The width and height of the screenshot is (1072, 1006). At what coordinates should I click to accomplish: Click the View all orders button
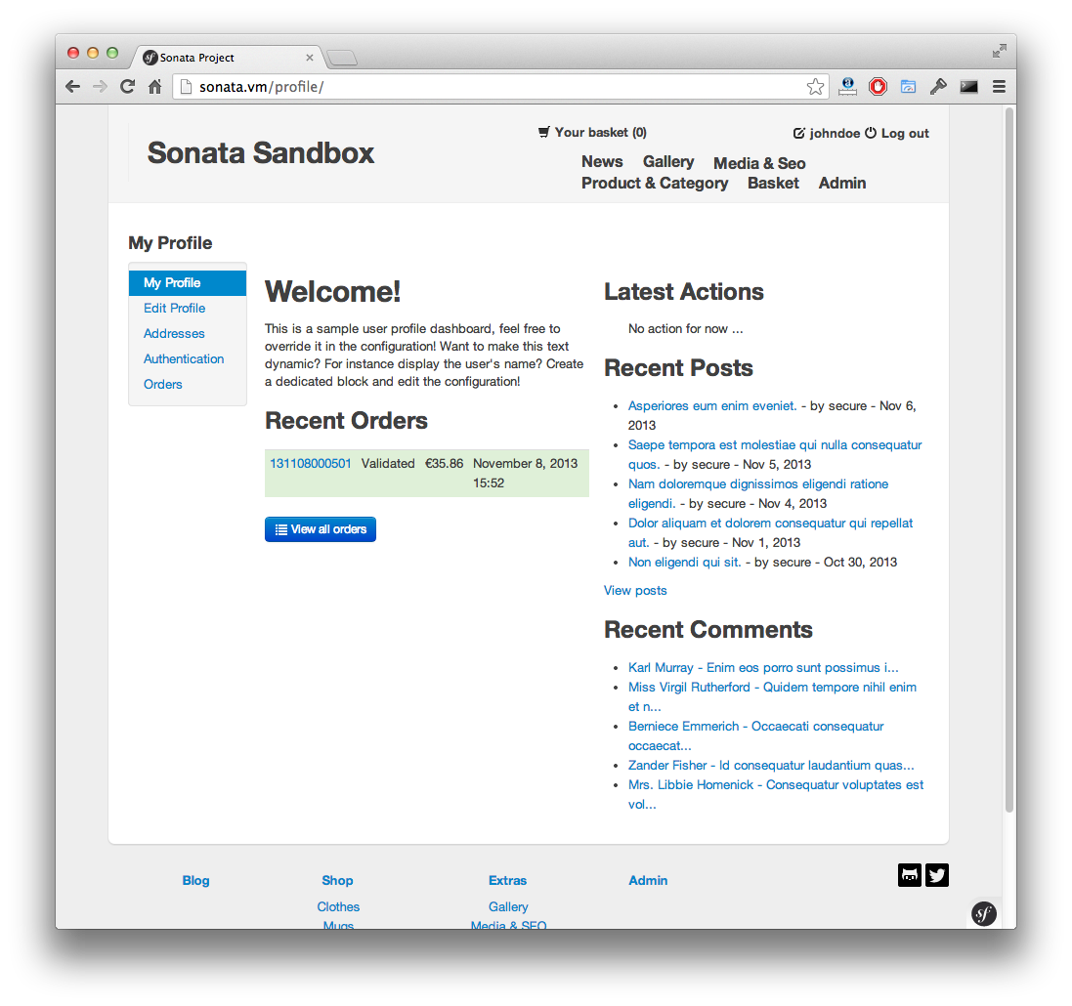pos(321,529)
